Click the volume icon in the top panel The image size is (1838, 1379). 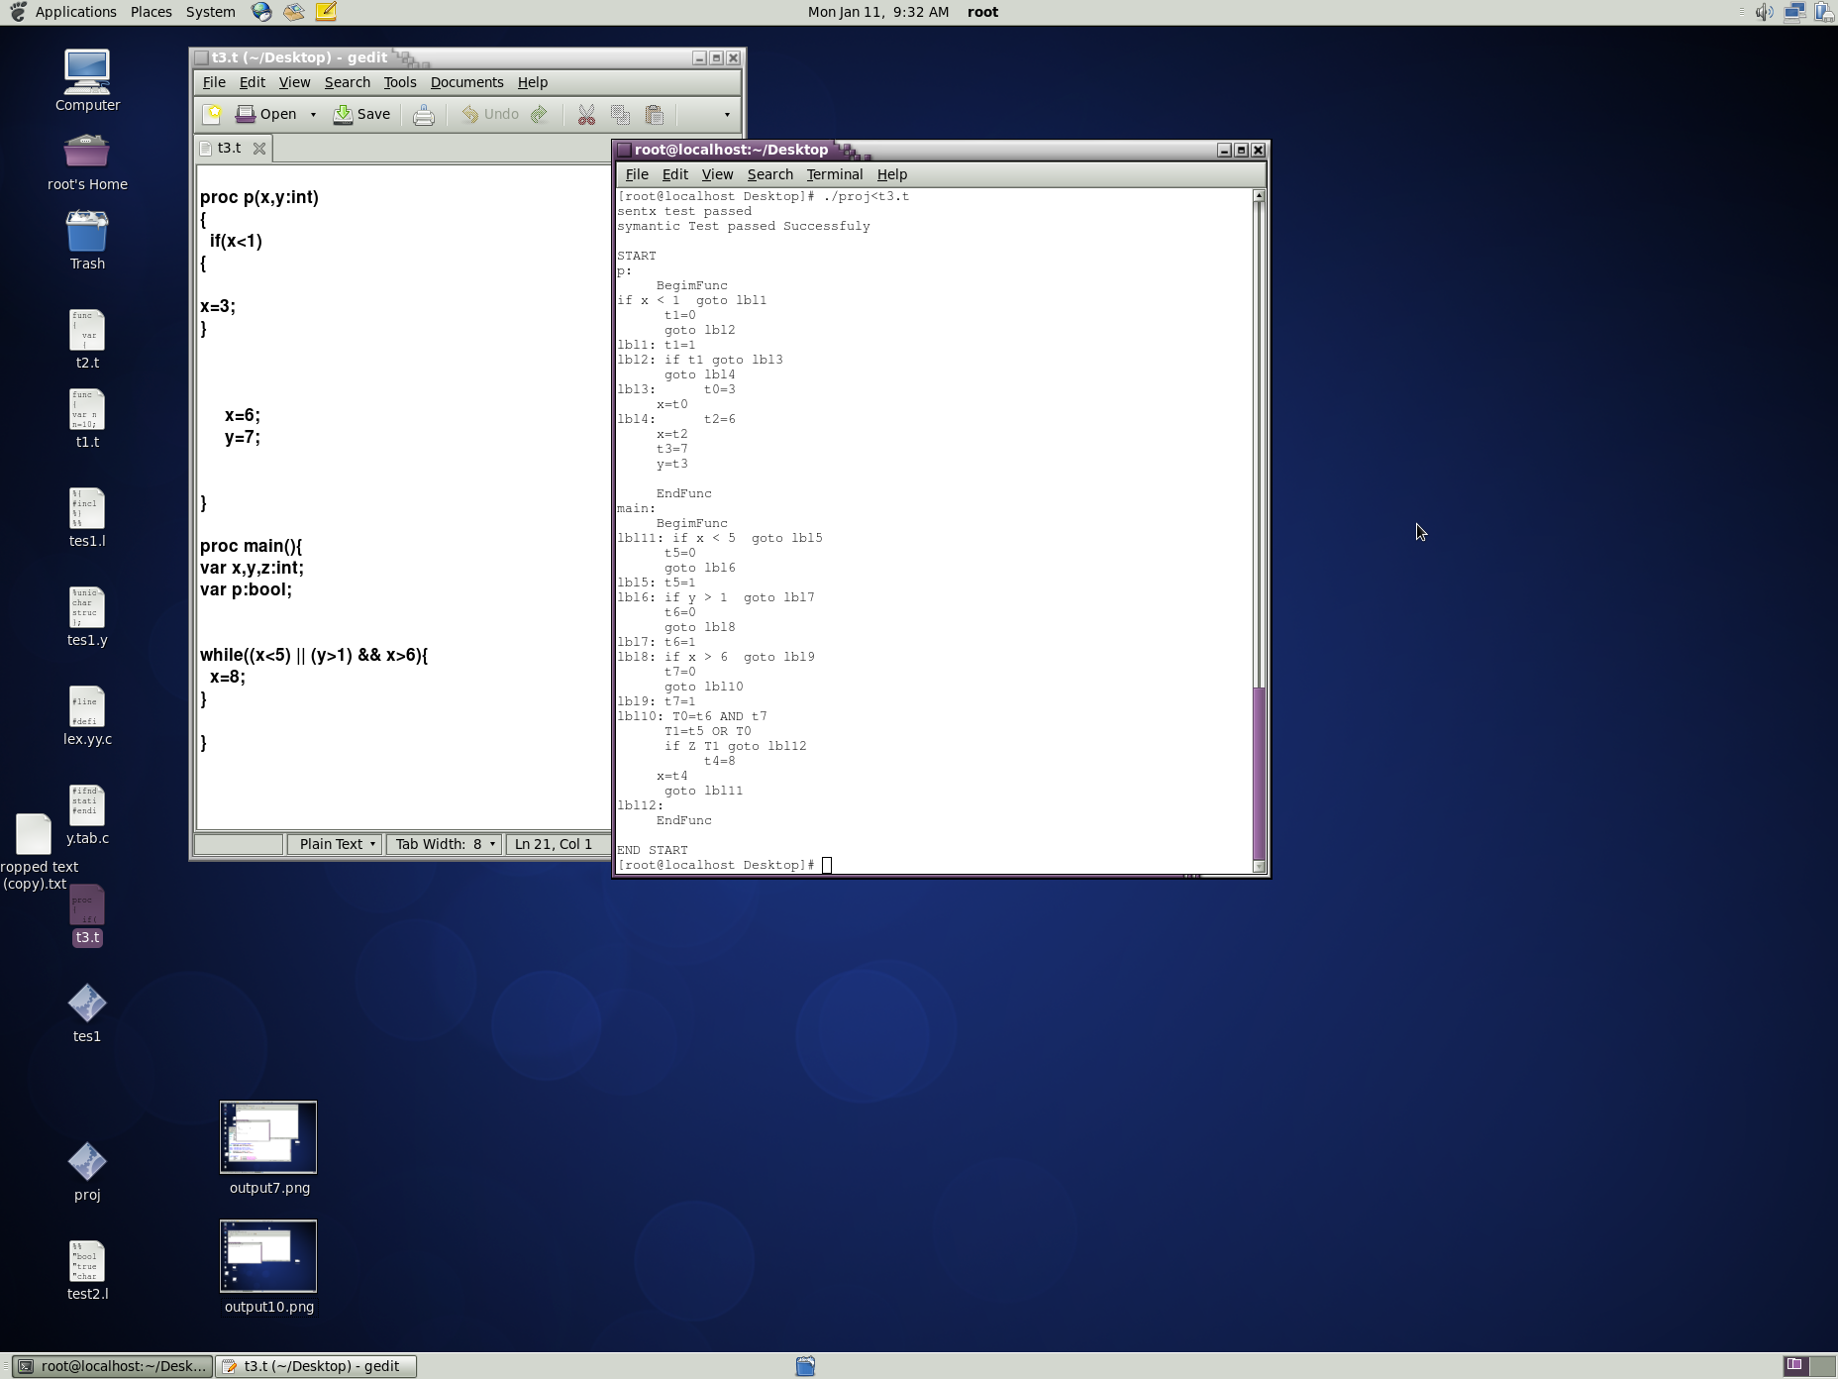(1766, 12)
